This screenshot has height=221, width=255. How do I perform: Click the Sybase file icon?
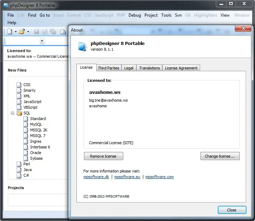pyautogui.click(x=26, y=158)
